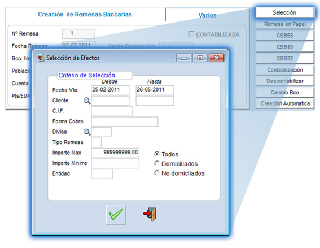This screenshot has width=320, height=248.
Task: Select the Todos radio option
Action: tap(157, 154)
